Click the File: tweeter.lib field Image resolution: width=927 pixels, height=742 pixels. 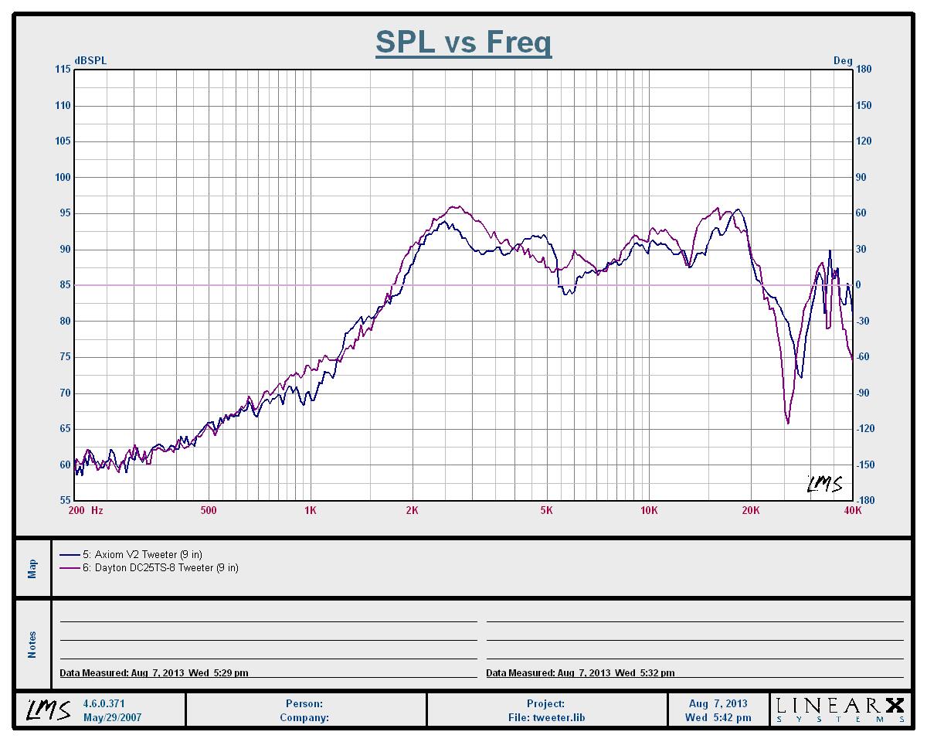point(545,717)
